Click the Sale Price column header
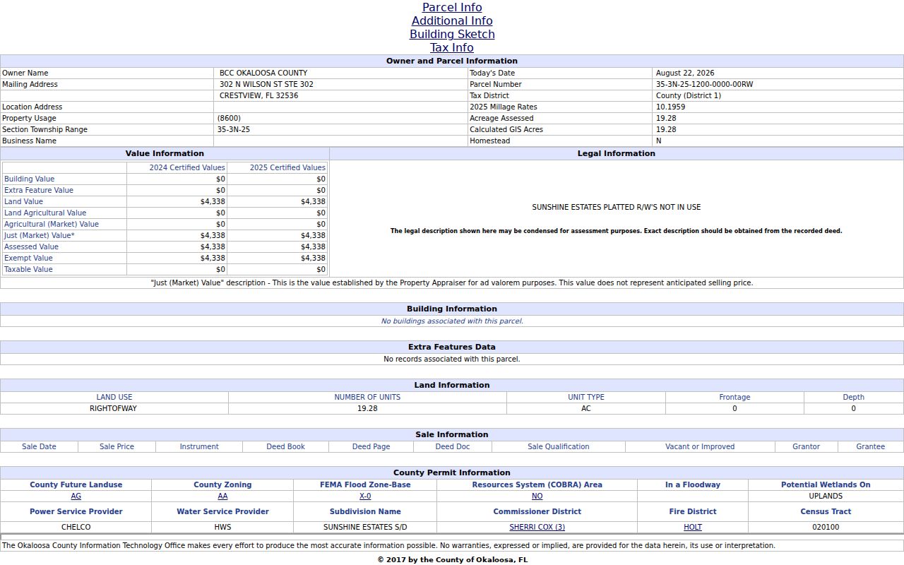Viewport: 904px width, 565px height. [x=117, y=447]
